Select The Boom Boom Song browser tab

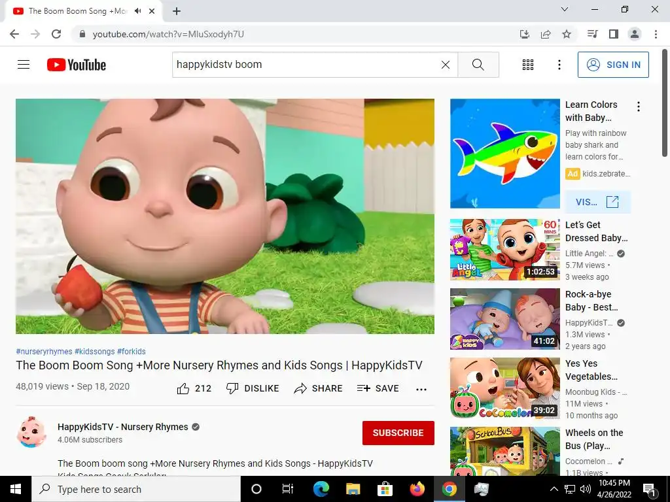click(84, 11)
